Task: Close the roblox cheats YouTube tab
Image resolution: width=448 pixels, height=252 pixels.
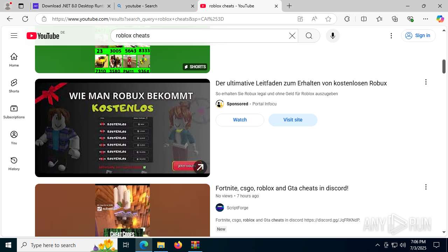Action: click(276, 6)
